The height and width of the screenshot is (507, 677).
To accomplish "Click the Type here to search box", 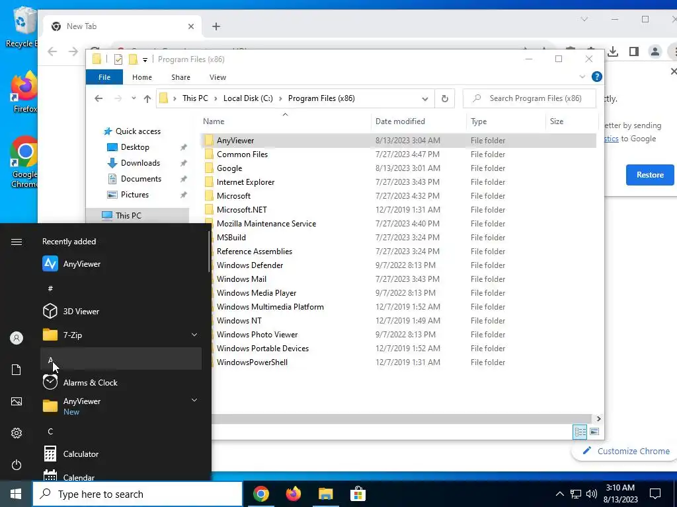I will (138, 494).
